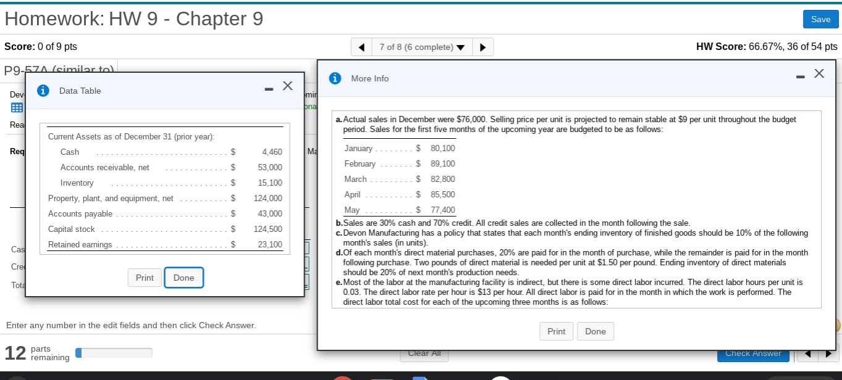
Task: Click the parts remaining progress bar
Action: [114, 353]
